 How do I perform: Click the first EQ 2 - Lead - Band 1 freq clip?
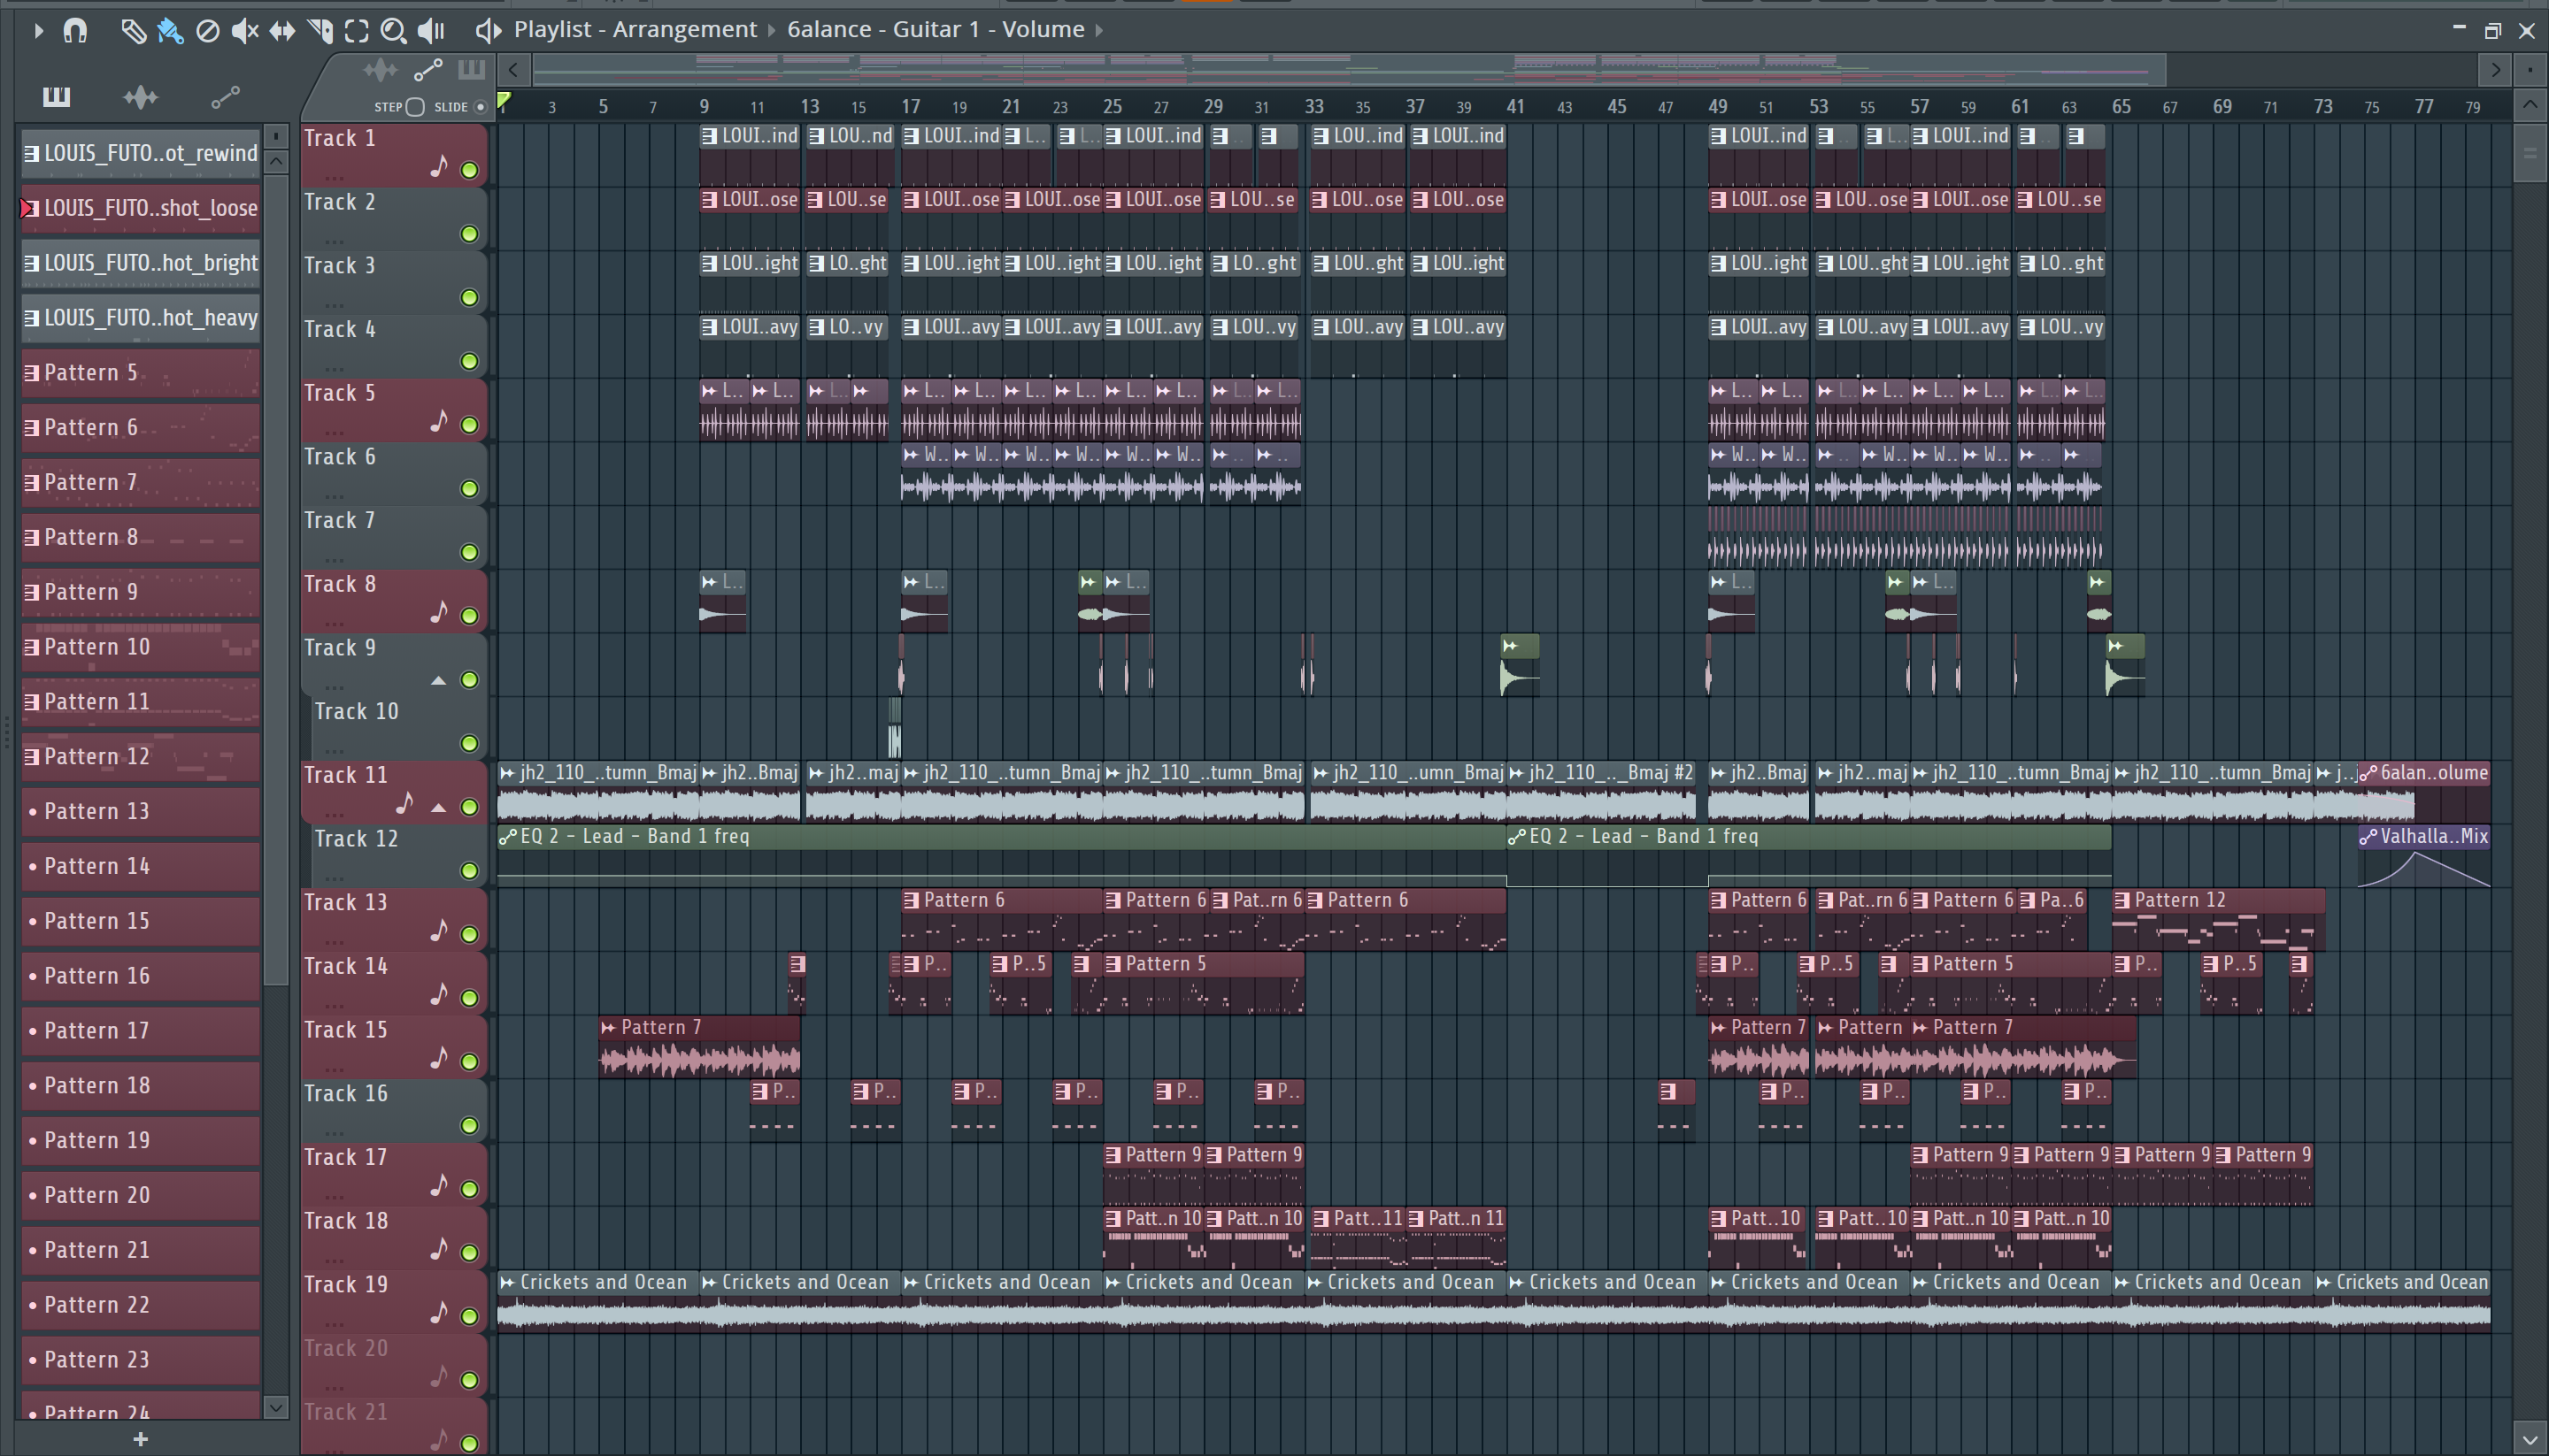(1001, 856)
